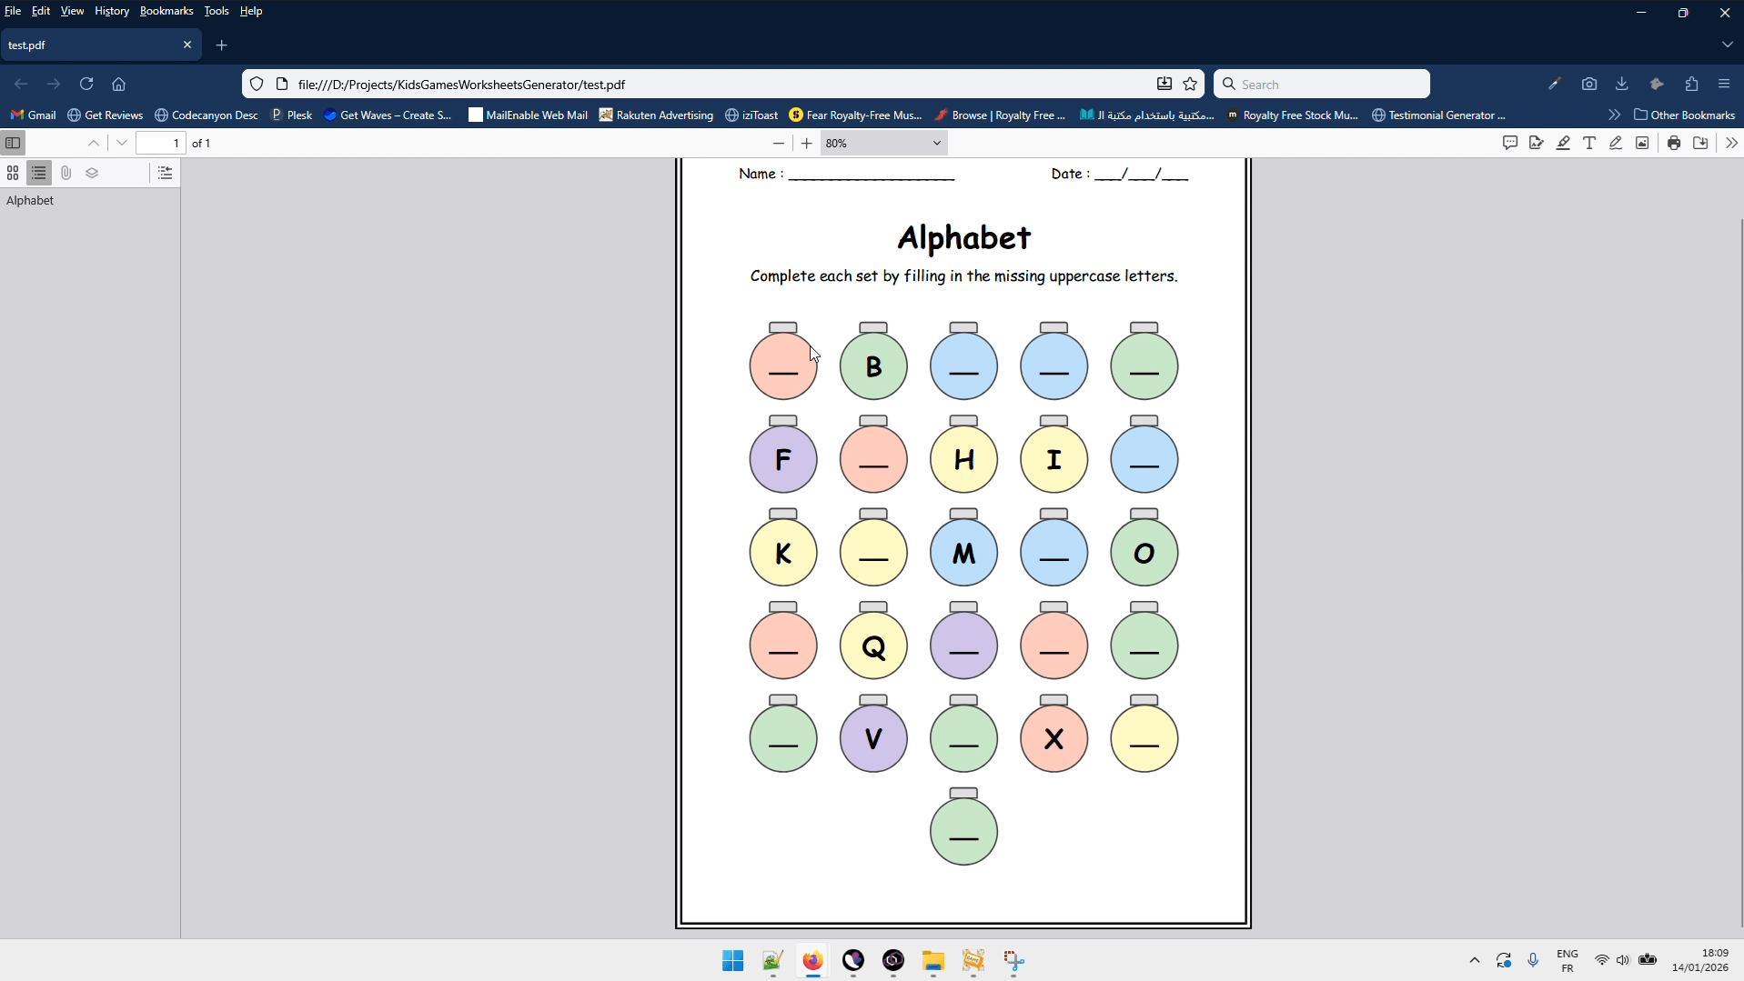
Task: Open the Bookmarks menu
Action: (x=166, y=11)
